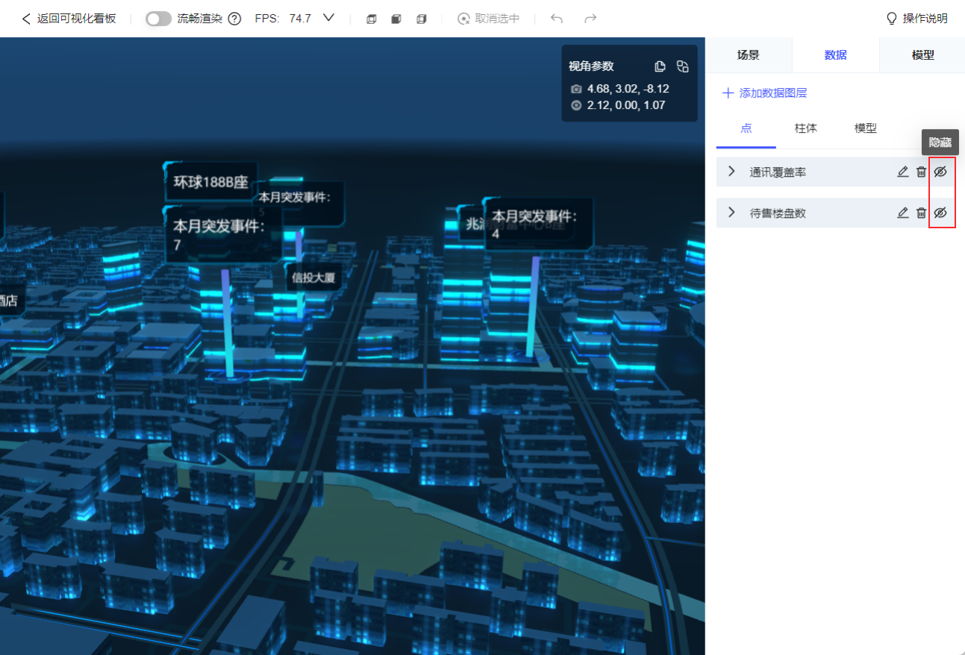Edit the 待售楼盘数 layer with pencil icon
Screen dimensions: 965x655
902,213
